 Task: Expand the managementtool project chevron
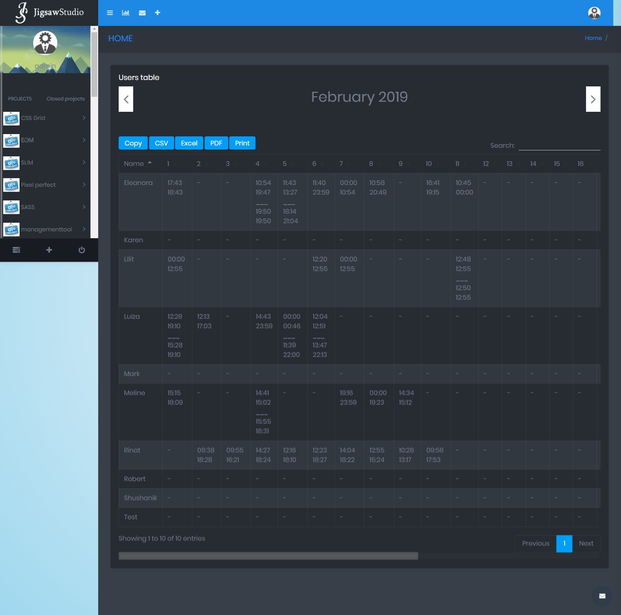click(x=84, y=229)
